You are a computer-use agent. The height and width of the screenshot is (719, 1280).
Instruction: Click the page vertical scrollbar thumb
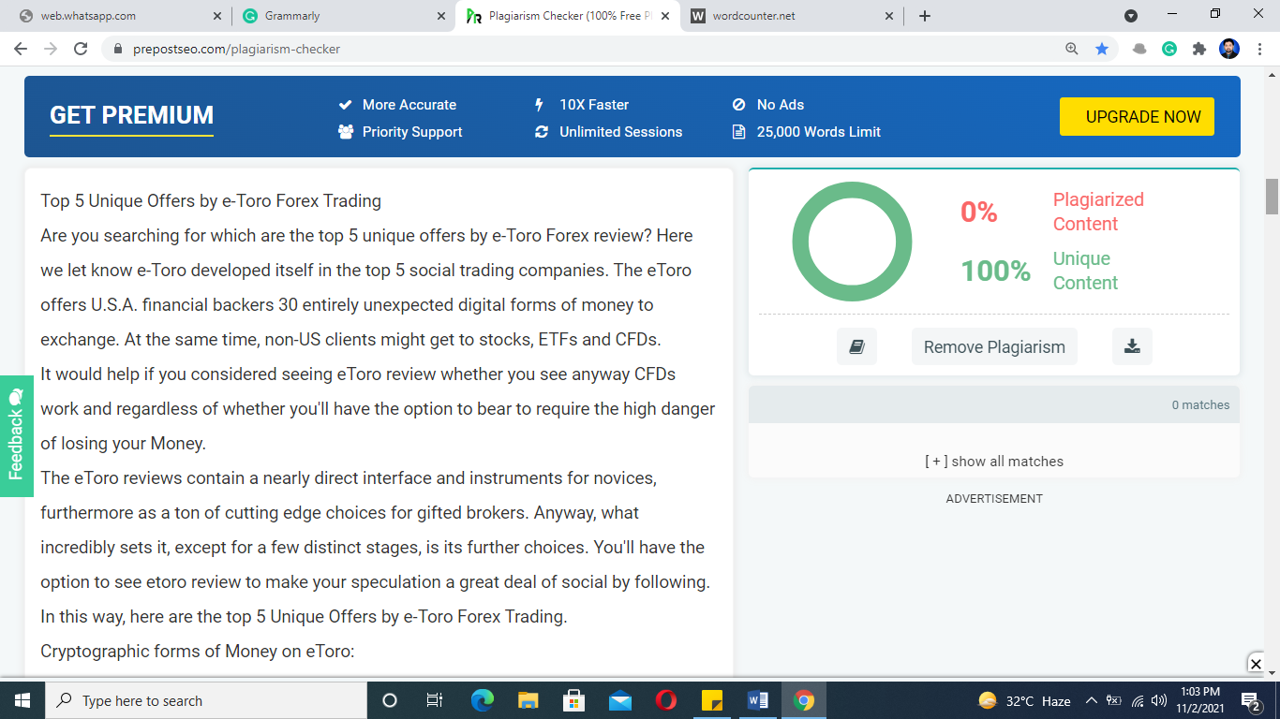(1272, 196)
